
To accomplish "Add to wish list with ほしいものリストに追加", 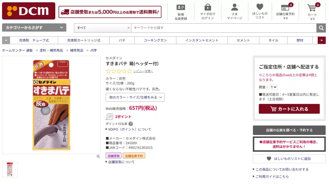I will (x=289, y=159).
